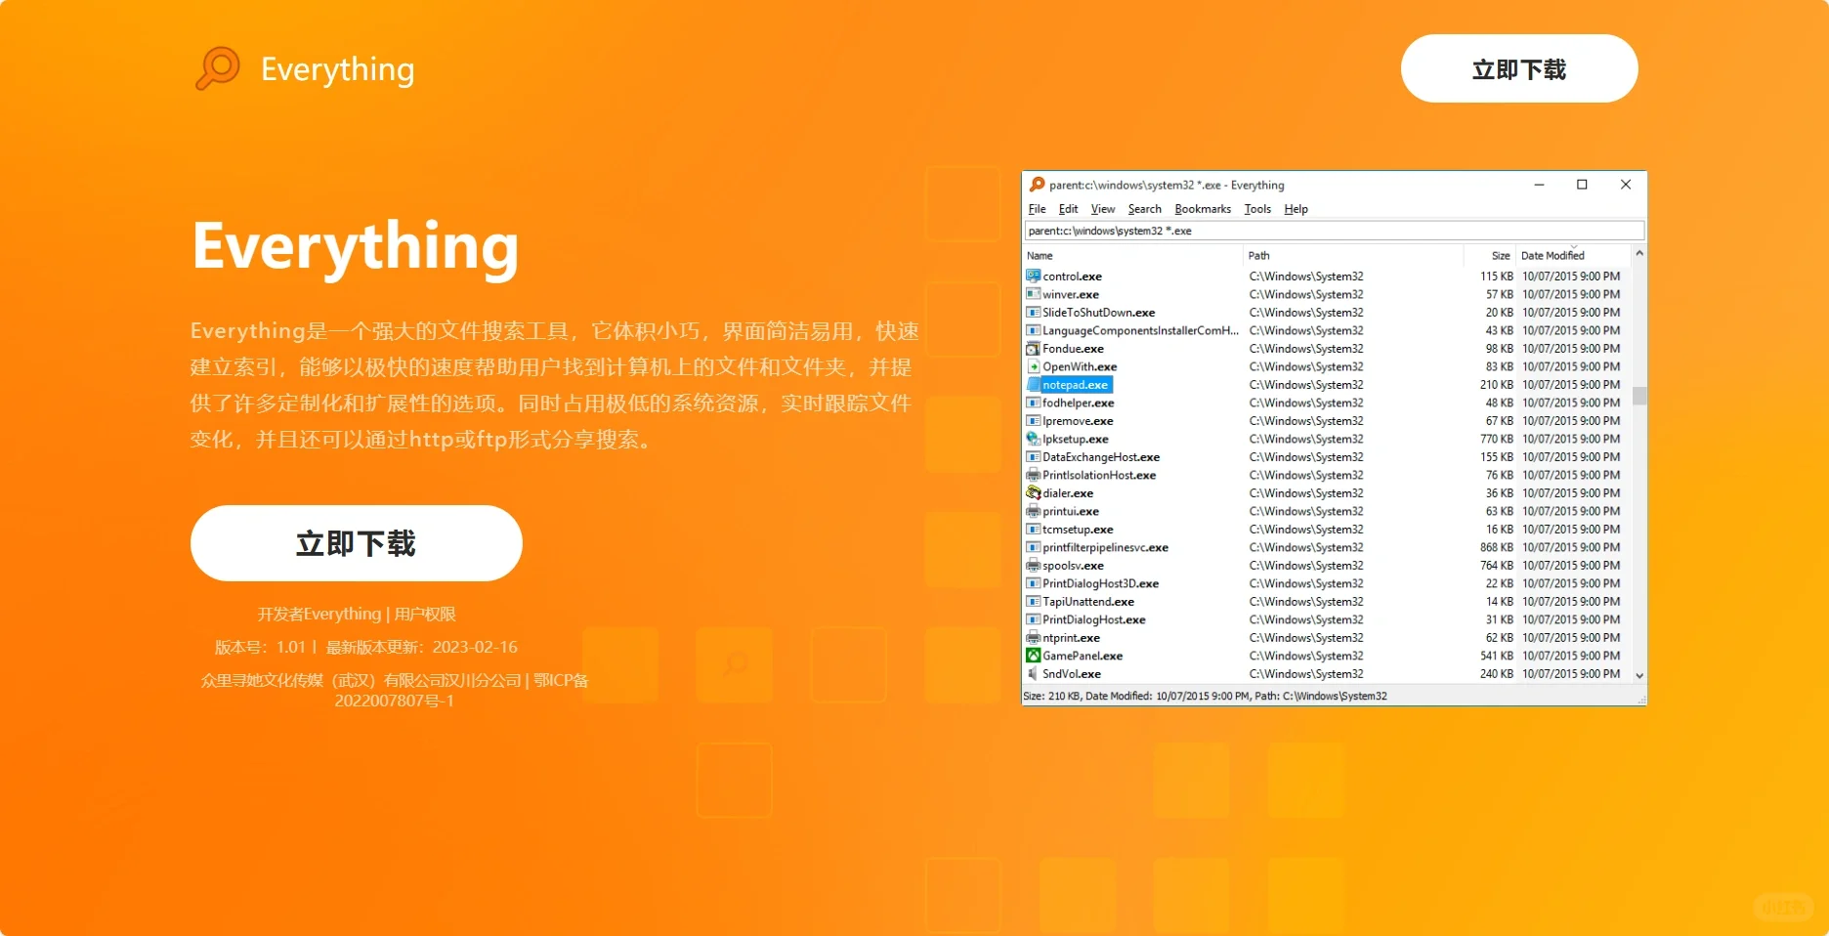Viewport: 1829px width, 936px height.
Task: Click the TapiUnattend.exe file icon
Action: [1033, 602]
